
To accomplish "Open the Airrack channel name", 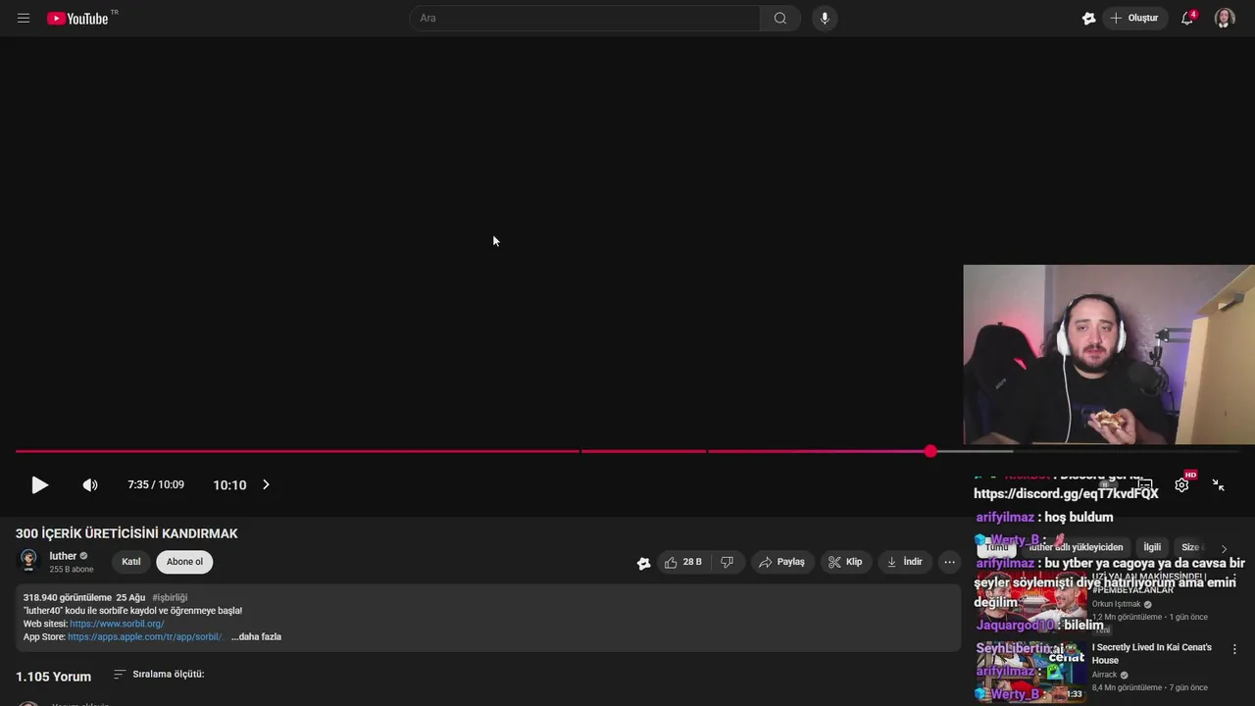I will pyautogui.click(x=1105, y=675).
